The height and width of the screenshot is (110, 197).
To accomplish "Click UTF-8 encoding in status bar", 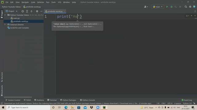I will 170,103.
